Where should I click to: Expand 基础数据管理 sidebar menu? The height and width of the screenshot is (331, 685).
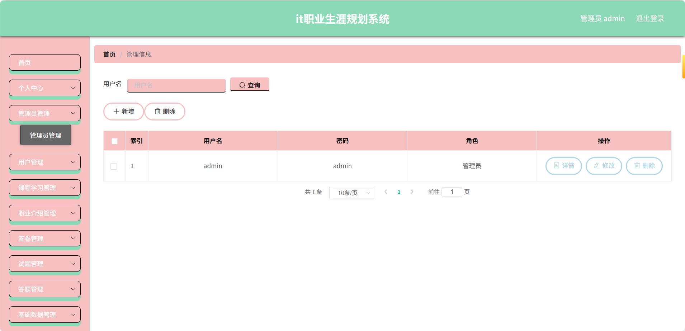point(45,315)
